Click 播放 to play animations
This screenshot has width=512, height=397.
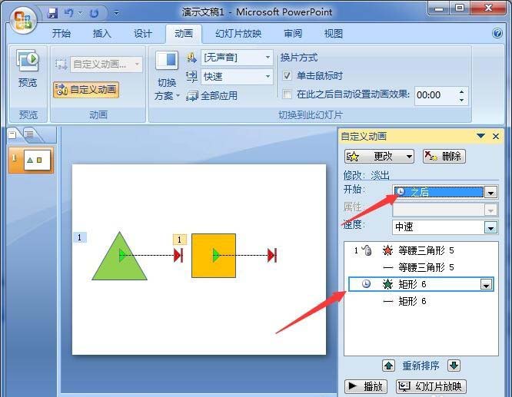pos(366,386)
